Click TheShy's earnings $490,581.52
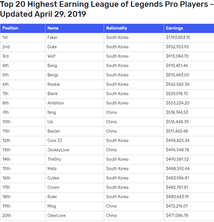The image size is (214, 222). pos(177,159)
